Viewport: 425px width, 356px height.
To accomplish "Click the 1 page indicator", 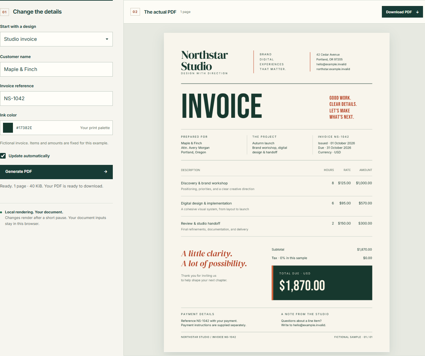I will click(x=185, y=12).
